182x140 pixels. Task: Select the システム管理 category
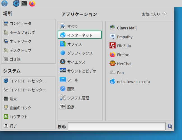point(80,98)
